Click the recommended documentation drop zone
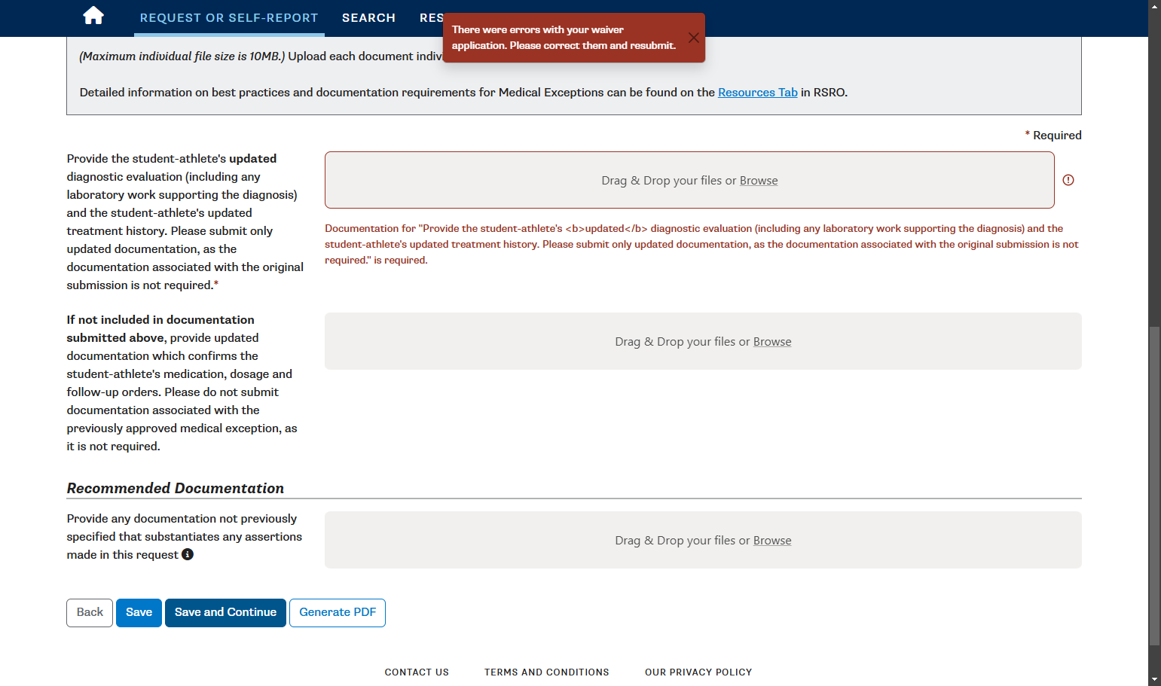This screenshot has width=1161, height=686. pos(703,540)
